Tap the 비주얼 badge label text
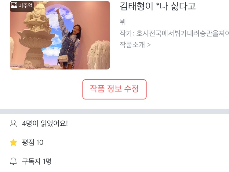This screenshot has height=172, width=229. [25, 6]
